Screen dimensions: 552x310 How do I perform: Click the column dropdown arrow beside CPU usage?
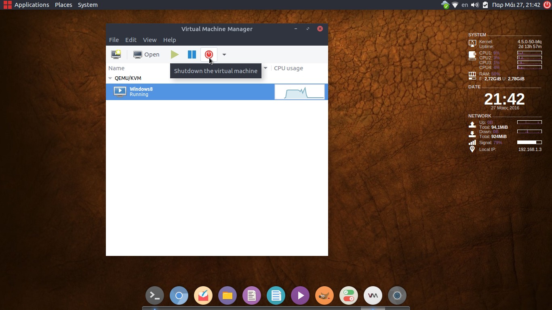click(265, 68)
